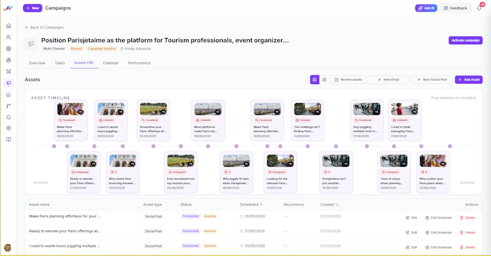The height and width of the screenshot is (256, 491).
Task: Click the Feedback button
Action: pyautogui.click(x=455, y=8)
